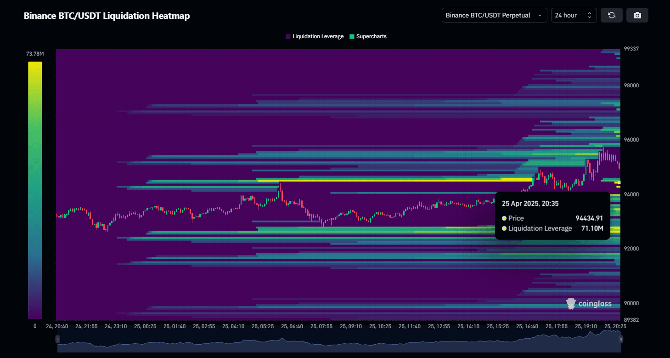Image resolution: width=670 pixels, height=358 pixels.
Task: Click the mini overview chart below the heatmap
Action: point(339,341)
